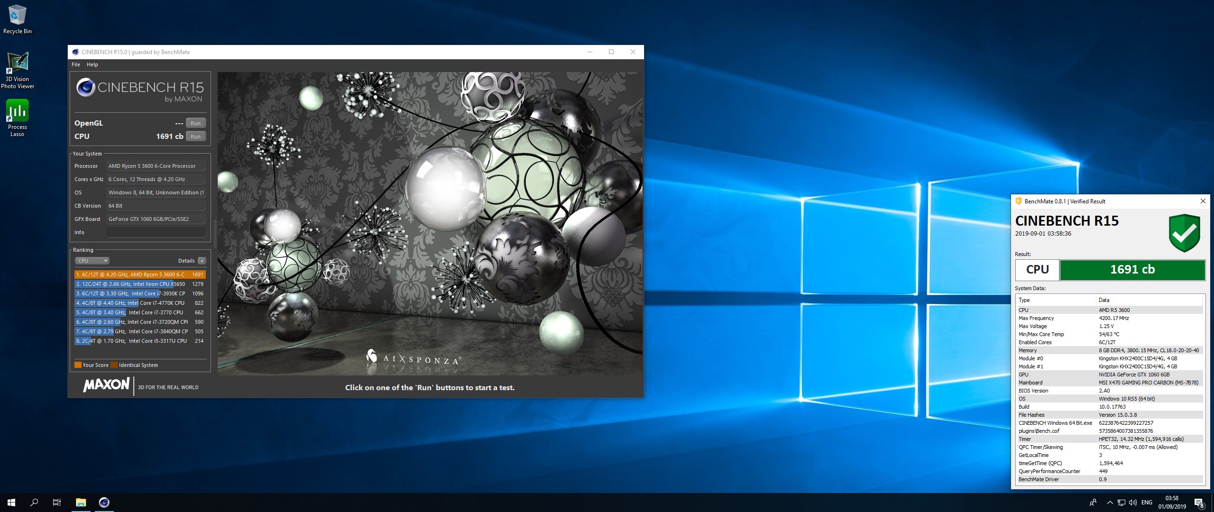
Task: Open Task View in the taskbar
Action: coord(57,503)
